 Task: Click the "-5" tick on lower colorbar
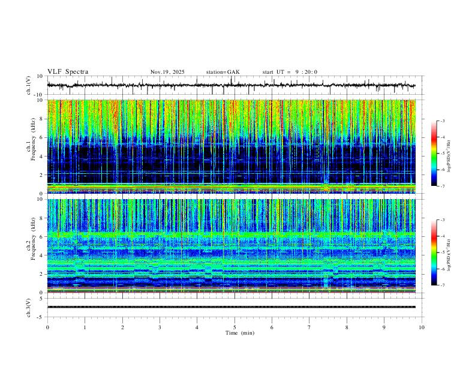[x=442, y=252]
